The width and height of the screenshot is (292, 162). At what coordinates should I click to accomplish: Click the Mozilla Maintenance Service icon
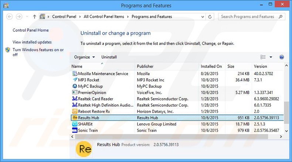tap(75, 73)
